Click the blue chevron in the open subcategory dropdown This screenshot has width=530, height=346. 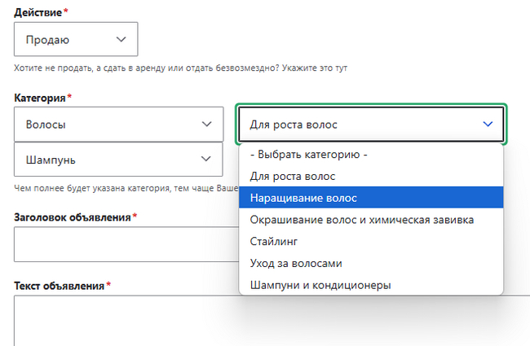pos(488,125)
